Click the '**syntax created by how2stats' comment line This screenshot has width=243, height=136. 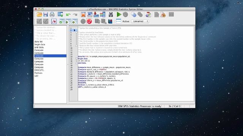pyautogui.click(x=91, y=32)
